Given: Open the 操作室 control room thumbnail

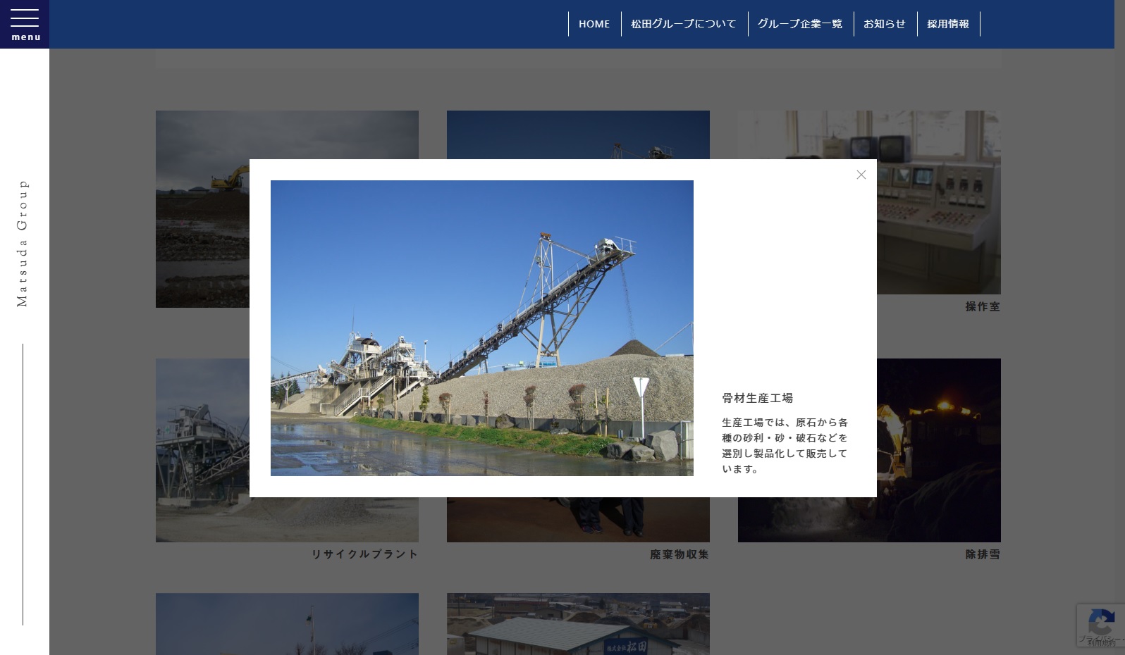Looking at the screenshot, I should [x=939, y=202].
